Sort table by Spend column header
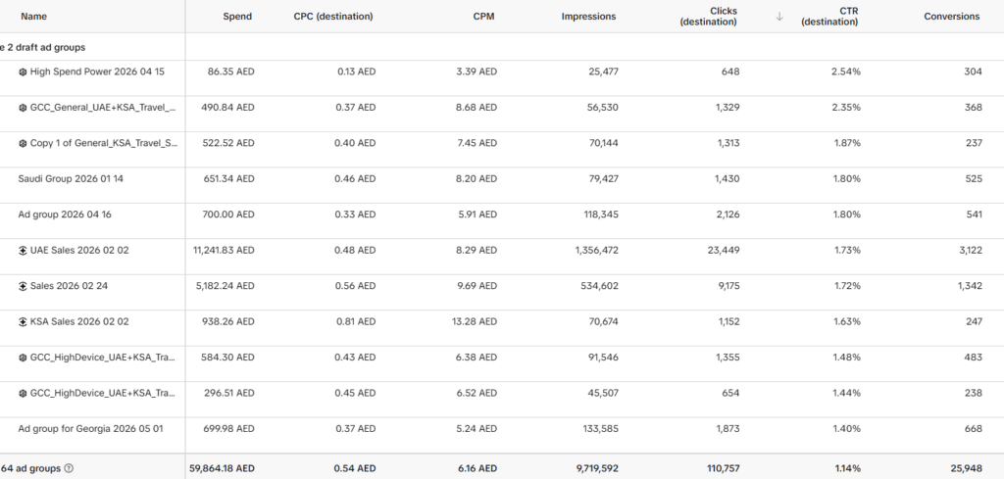 click(x=237, y=17)
